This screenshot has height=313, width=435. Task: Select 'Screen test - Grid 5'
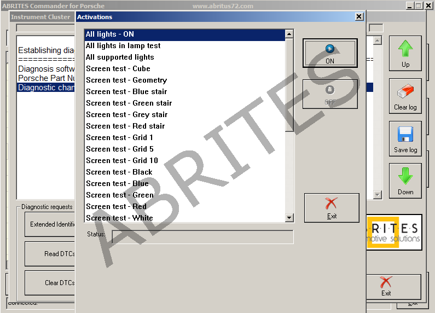[x=185, y=149]
